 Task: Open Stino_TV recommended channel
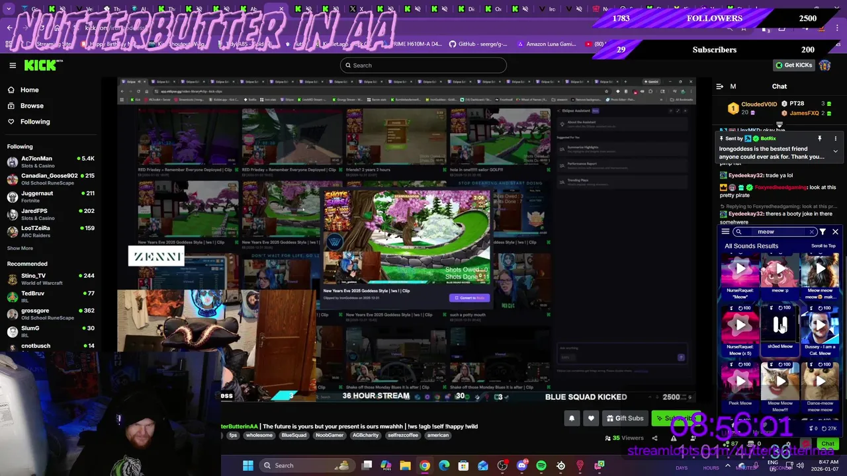(x=50, y=279)
